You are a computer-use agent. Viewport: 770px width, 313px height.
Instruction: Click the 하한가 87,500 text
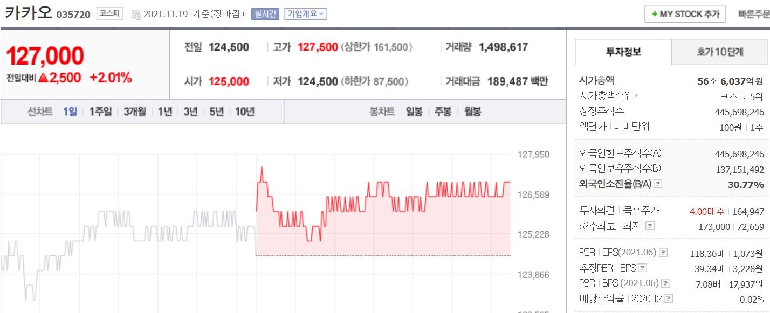coord(375,82)
